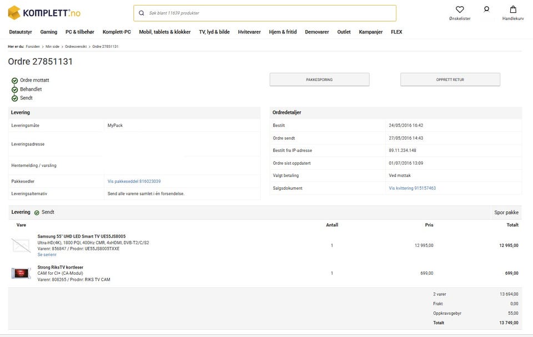Open the user account icon
The height and width of the screenshot is (337, 533).
click(486, 9)
